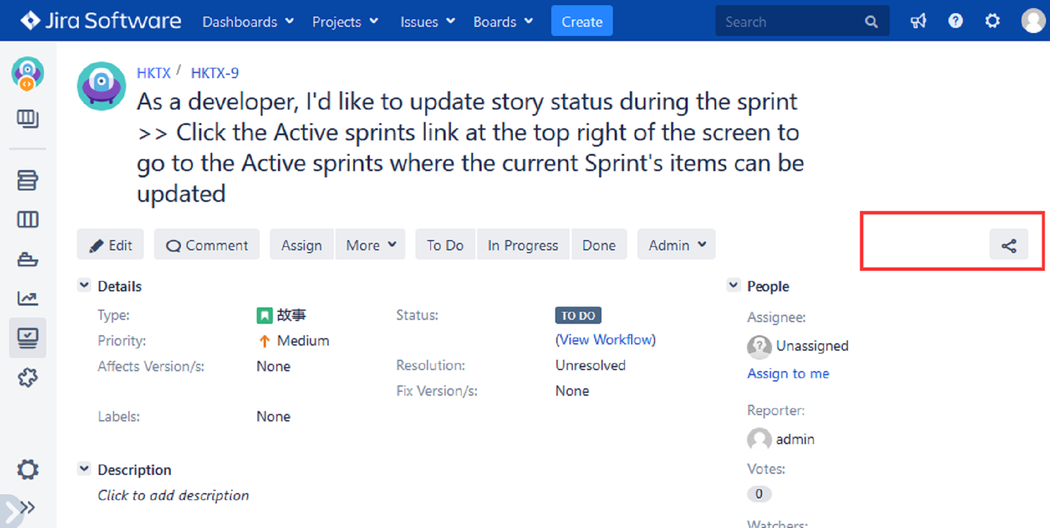Click Assign to me link

tap(788, 374)
